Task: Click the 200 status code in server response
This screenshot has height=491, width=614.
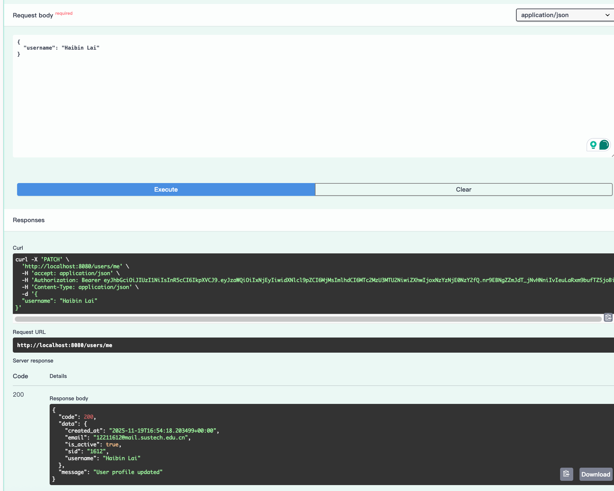Action: (18, 395)
